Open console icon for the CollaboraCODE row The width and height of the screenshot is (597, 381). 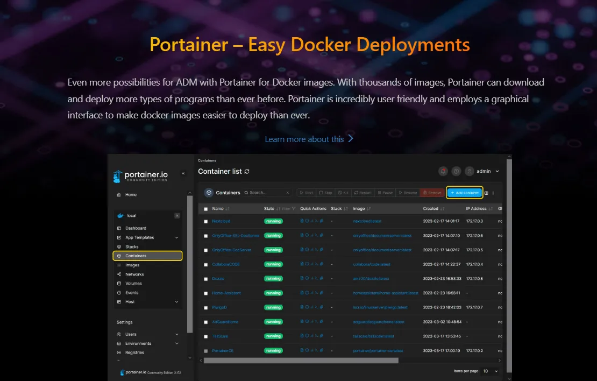[x=316, y=264]
